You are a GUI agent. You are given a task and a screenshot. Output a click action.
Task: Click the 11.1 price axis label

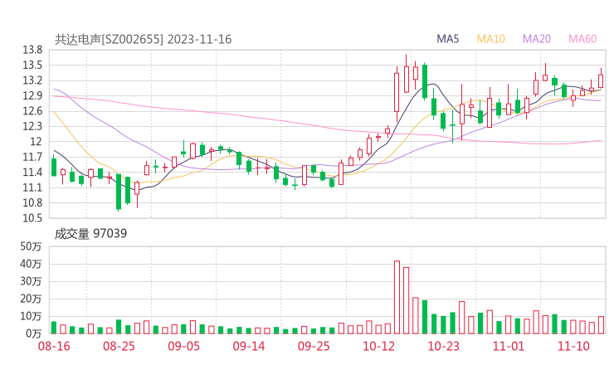(32, 187)
